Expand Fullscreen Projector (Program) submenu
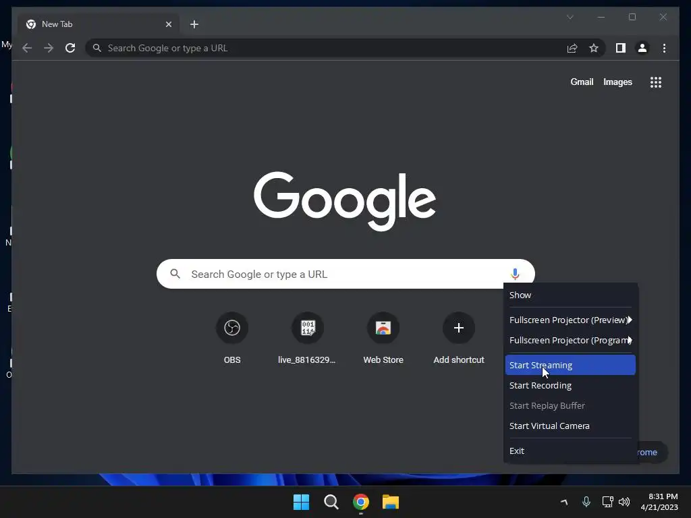Screen dimensions: 691x518 [570, 340]
